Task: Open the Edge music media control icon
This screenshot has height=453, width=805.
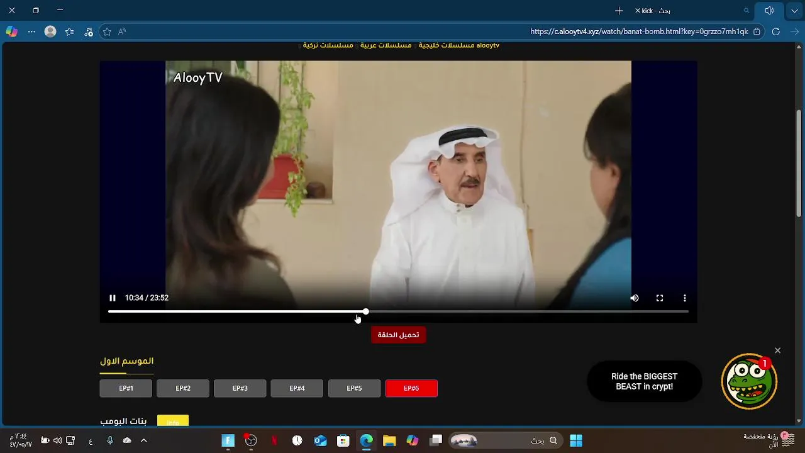Action: click(88, 31)
